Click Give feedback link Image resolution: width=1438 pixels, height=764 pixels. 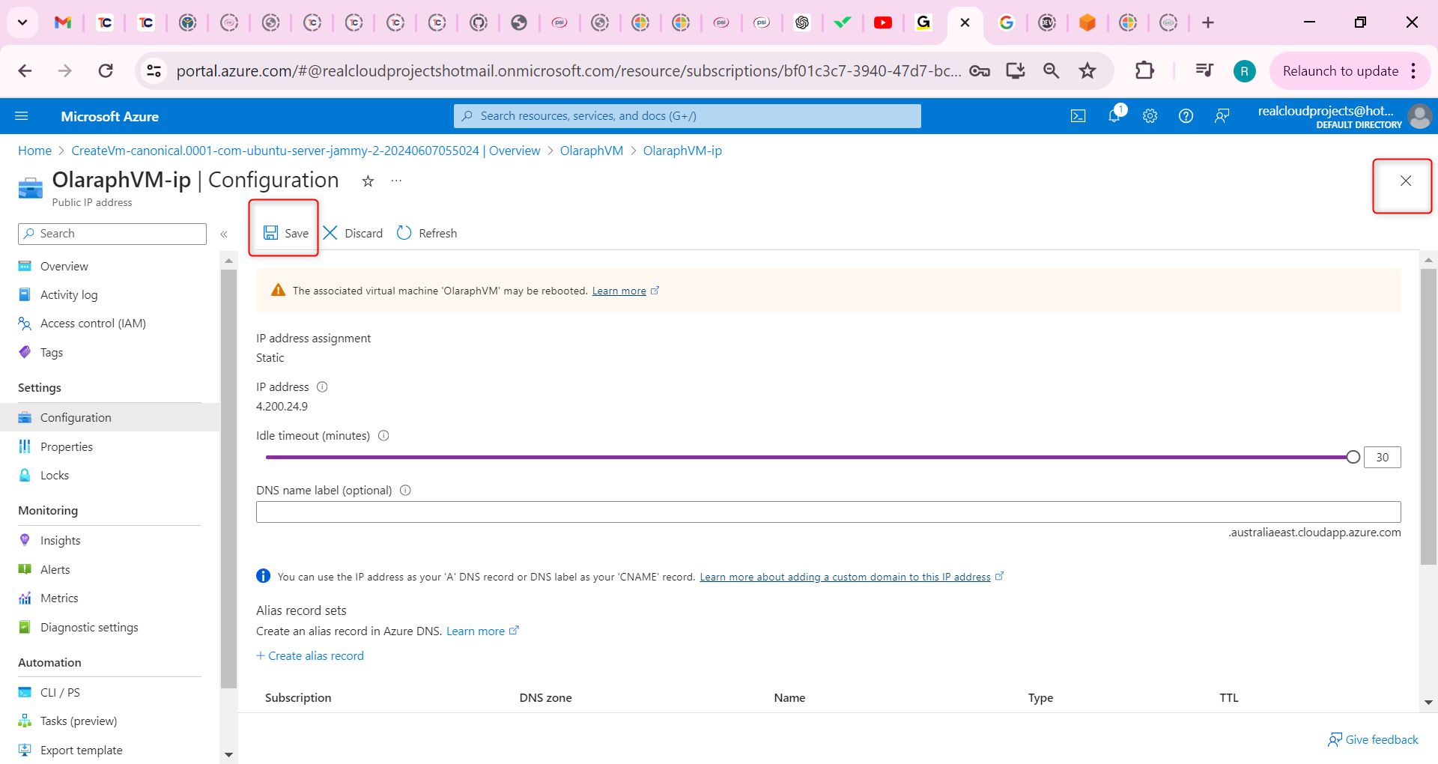(1373, 740)
